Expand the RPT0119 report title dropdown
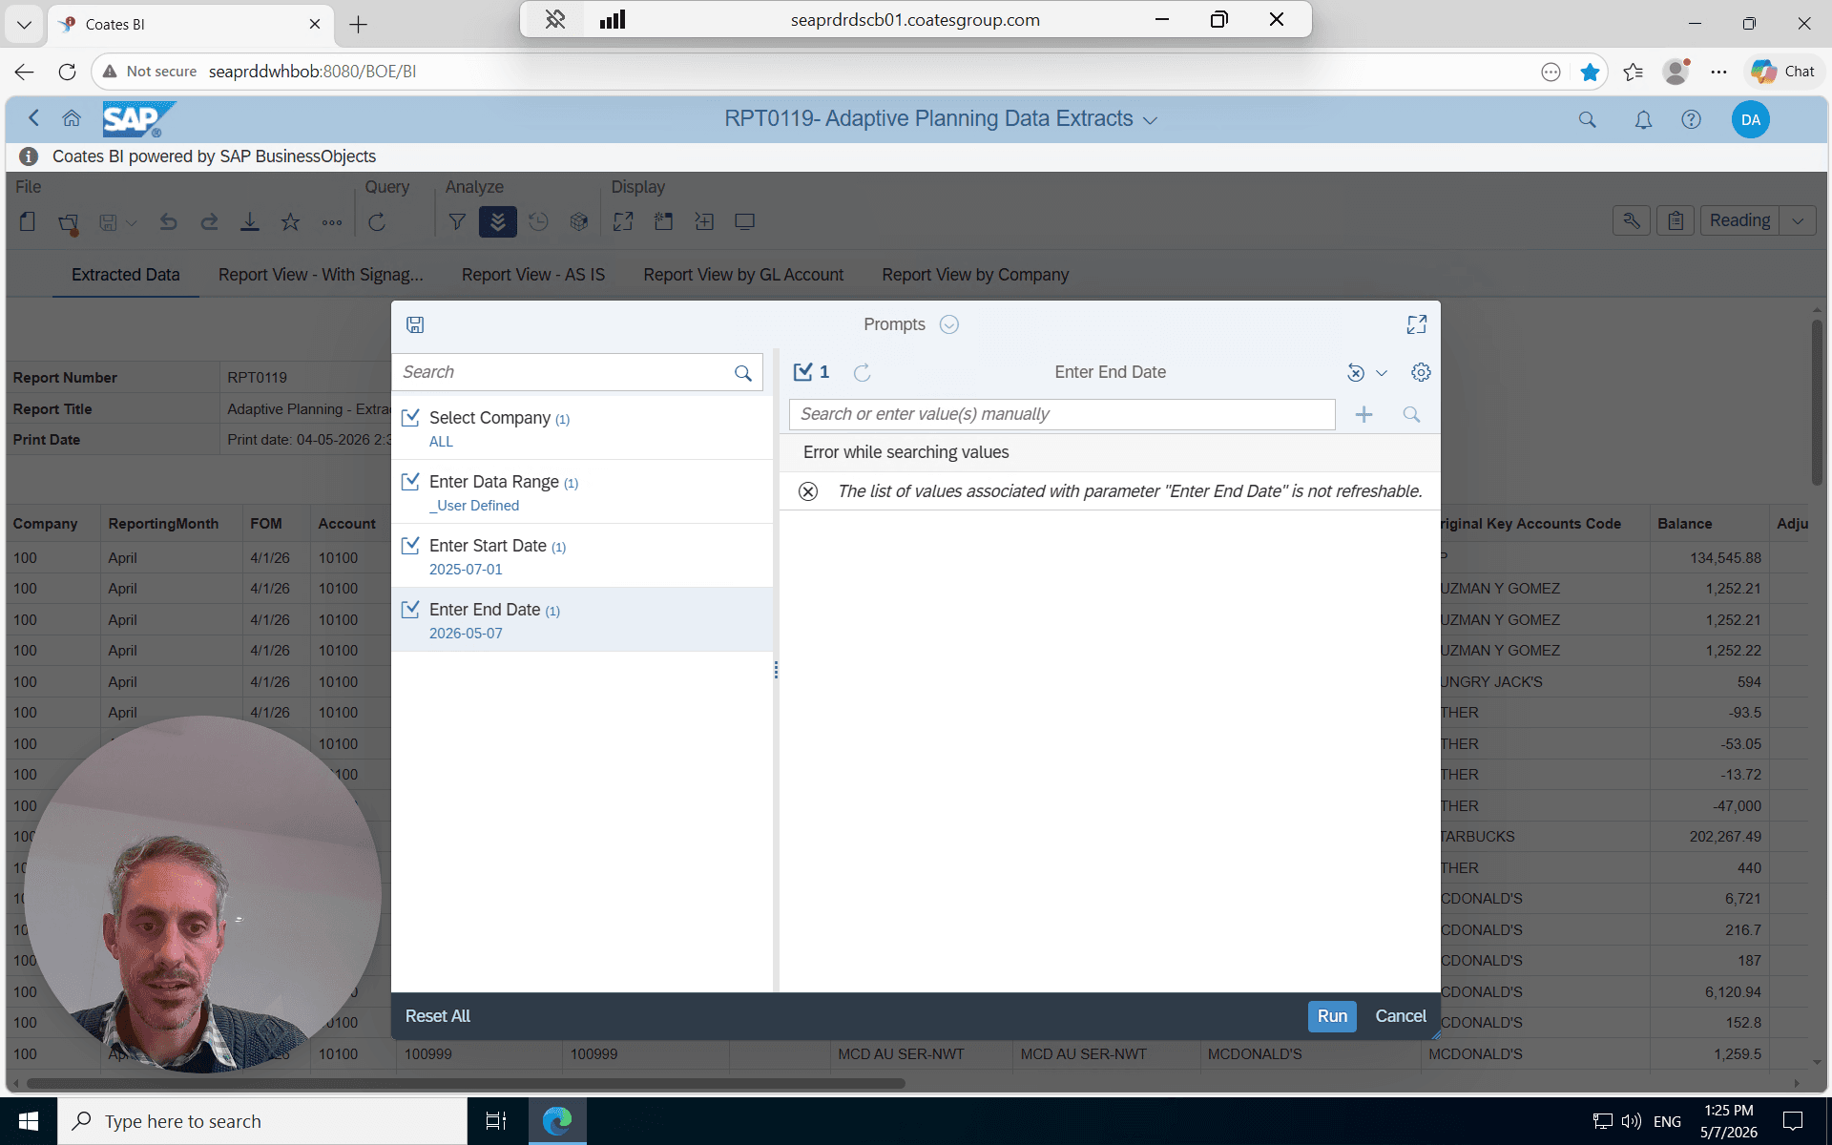 coord(1151,120)
